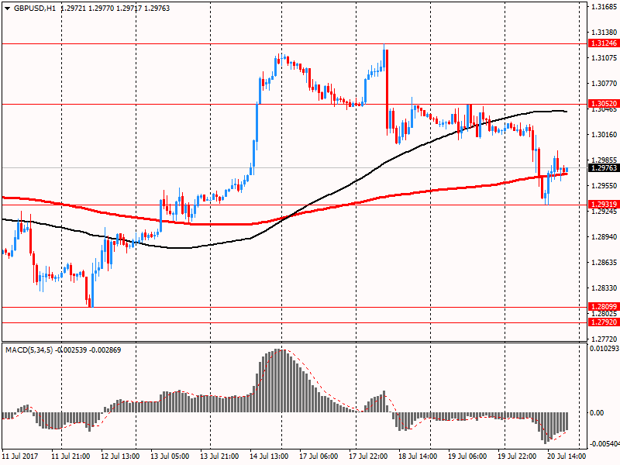Click the 1.29319 red price level label
This screenshot has height=465, width=620.
[604, 205]
